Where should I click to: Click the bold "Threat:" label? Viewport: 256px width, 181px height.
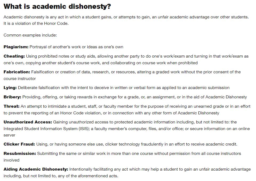(x=11, y=106)
